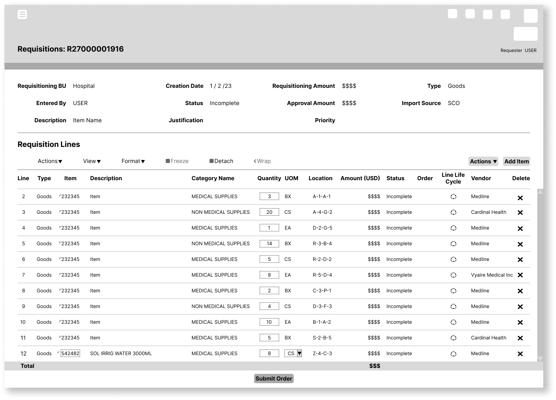Click SOL IRRIG WATER 3000ML description

(x=121, y=353)
